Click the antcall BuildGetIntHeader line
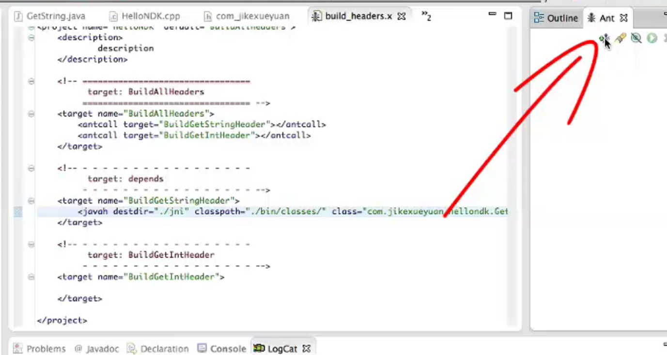The image size is (667, 355). 194,135
